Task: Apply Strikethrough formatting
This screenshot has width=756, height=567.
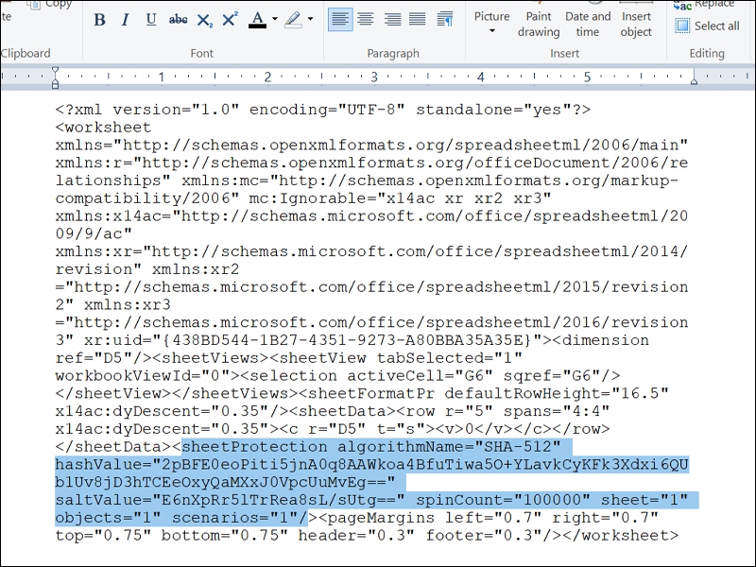Action: [x=178, y=20]
